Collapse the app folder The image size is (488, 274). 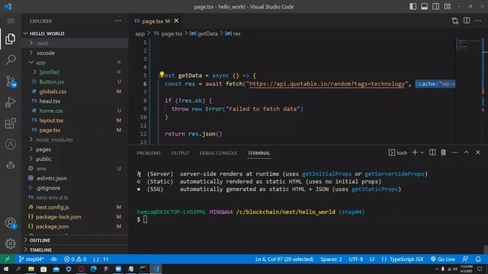(x=75, y=62)
